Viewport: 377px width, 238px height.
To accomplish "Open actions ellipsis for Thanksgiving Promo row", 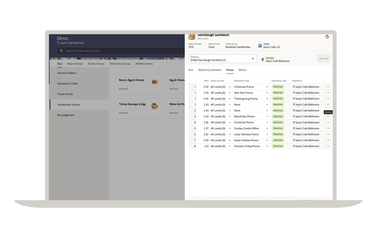I will (x=328, y=99).
